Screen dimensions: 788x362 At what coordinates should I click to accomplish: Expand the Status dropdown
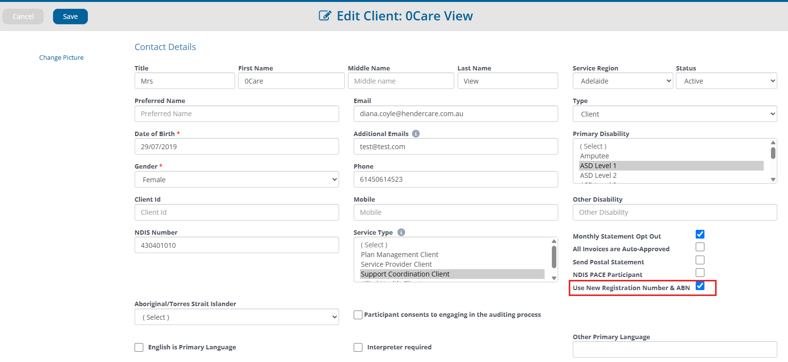click(726, 81)
